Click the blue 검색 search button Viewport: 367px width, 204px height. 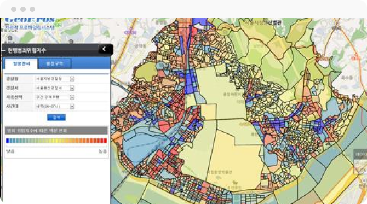(56, 117)
